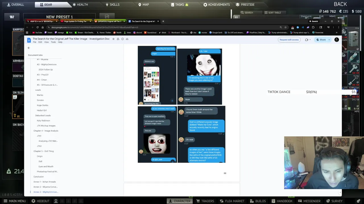This screenshot has width=364, height=204.
Task: Open Reddit bookmark
Action: pos(117,33)
